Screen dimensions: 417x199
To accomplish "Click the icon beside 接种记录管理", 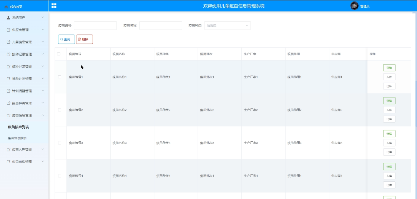I will (x=8, y=54).
